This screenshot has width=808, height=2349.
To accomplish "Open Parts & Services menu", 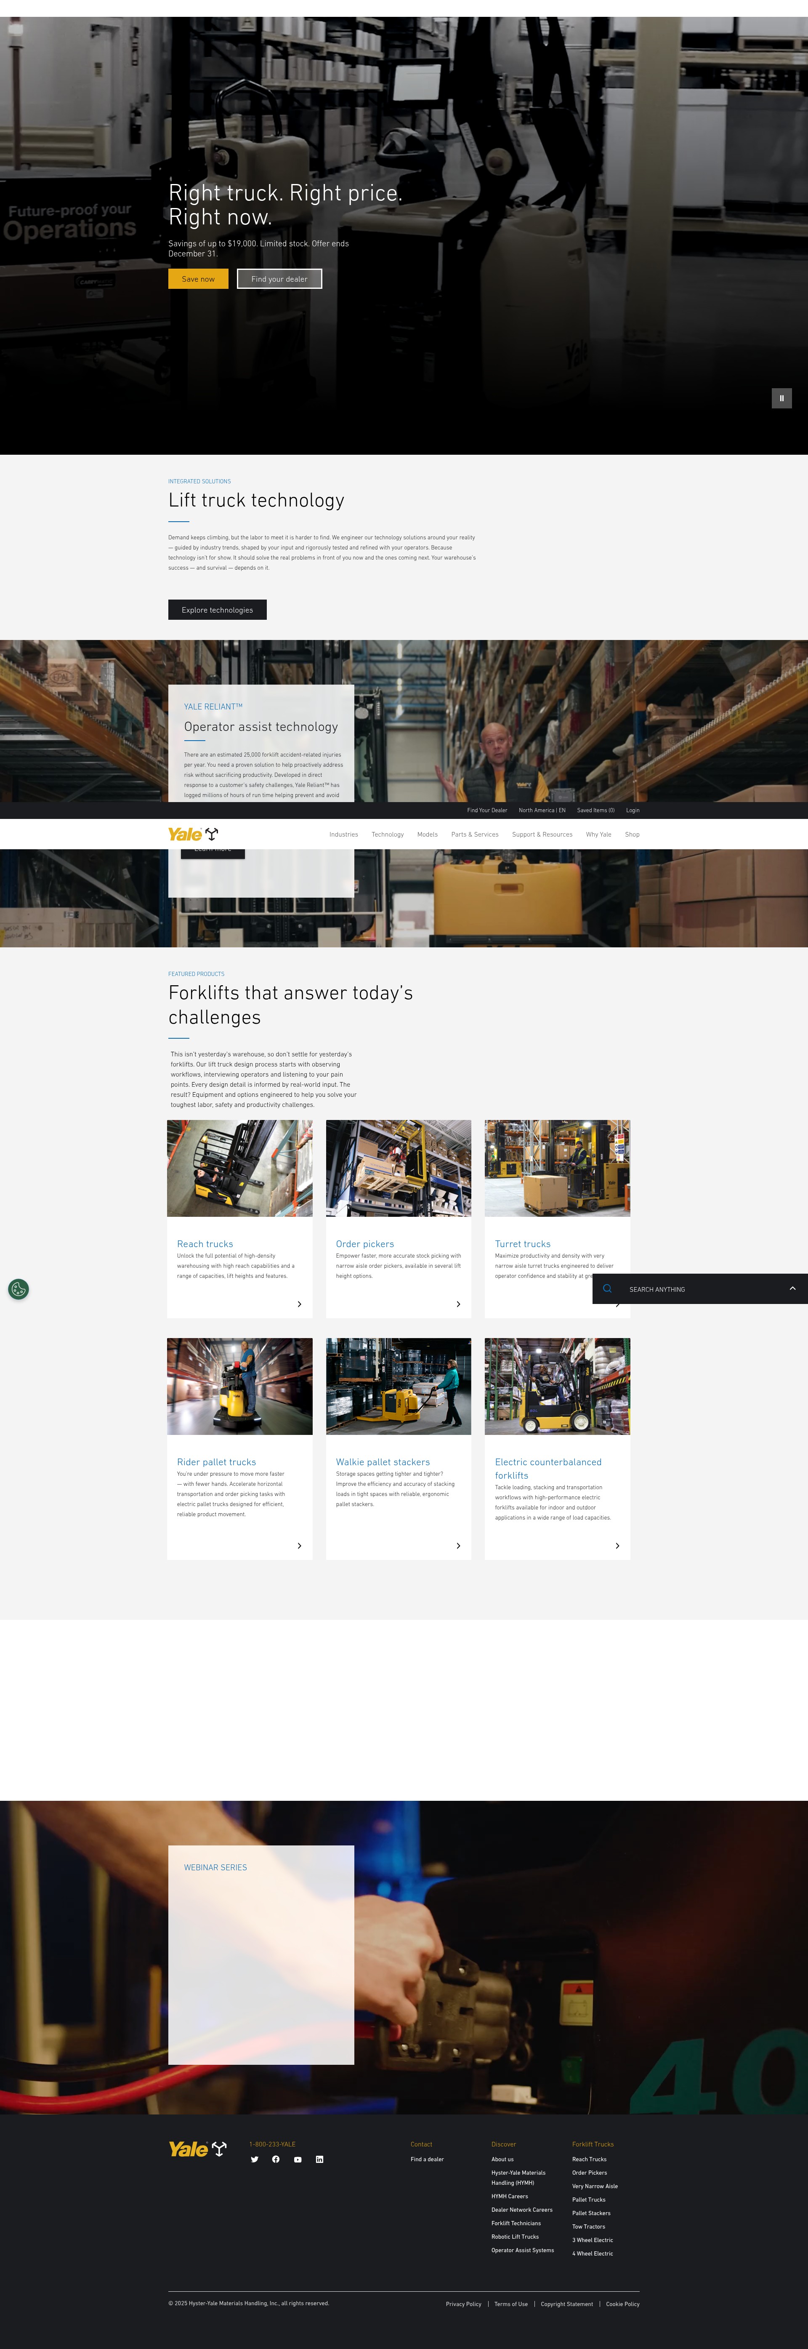I will pos(475,835).
